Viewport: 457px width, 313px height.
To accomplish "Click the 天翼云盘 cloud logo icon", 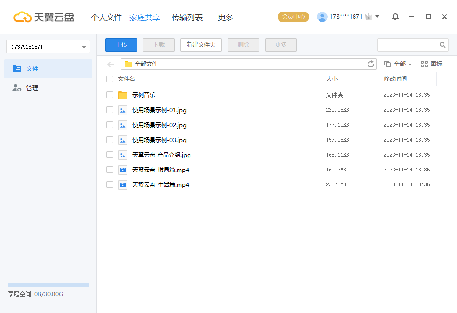I will (23, 17).
